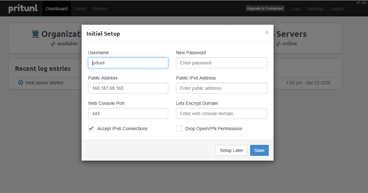Screen dimensions: 368x193
Task: Open the Logs page
Action: click(x=296, y=9)
